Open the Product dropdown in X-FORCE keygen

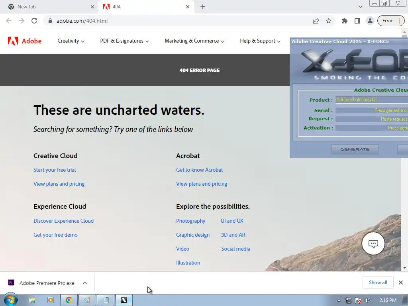(x=372, y=100)
